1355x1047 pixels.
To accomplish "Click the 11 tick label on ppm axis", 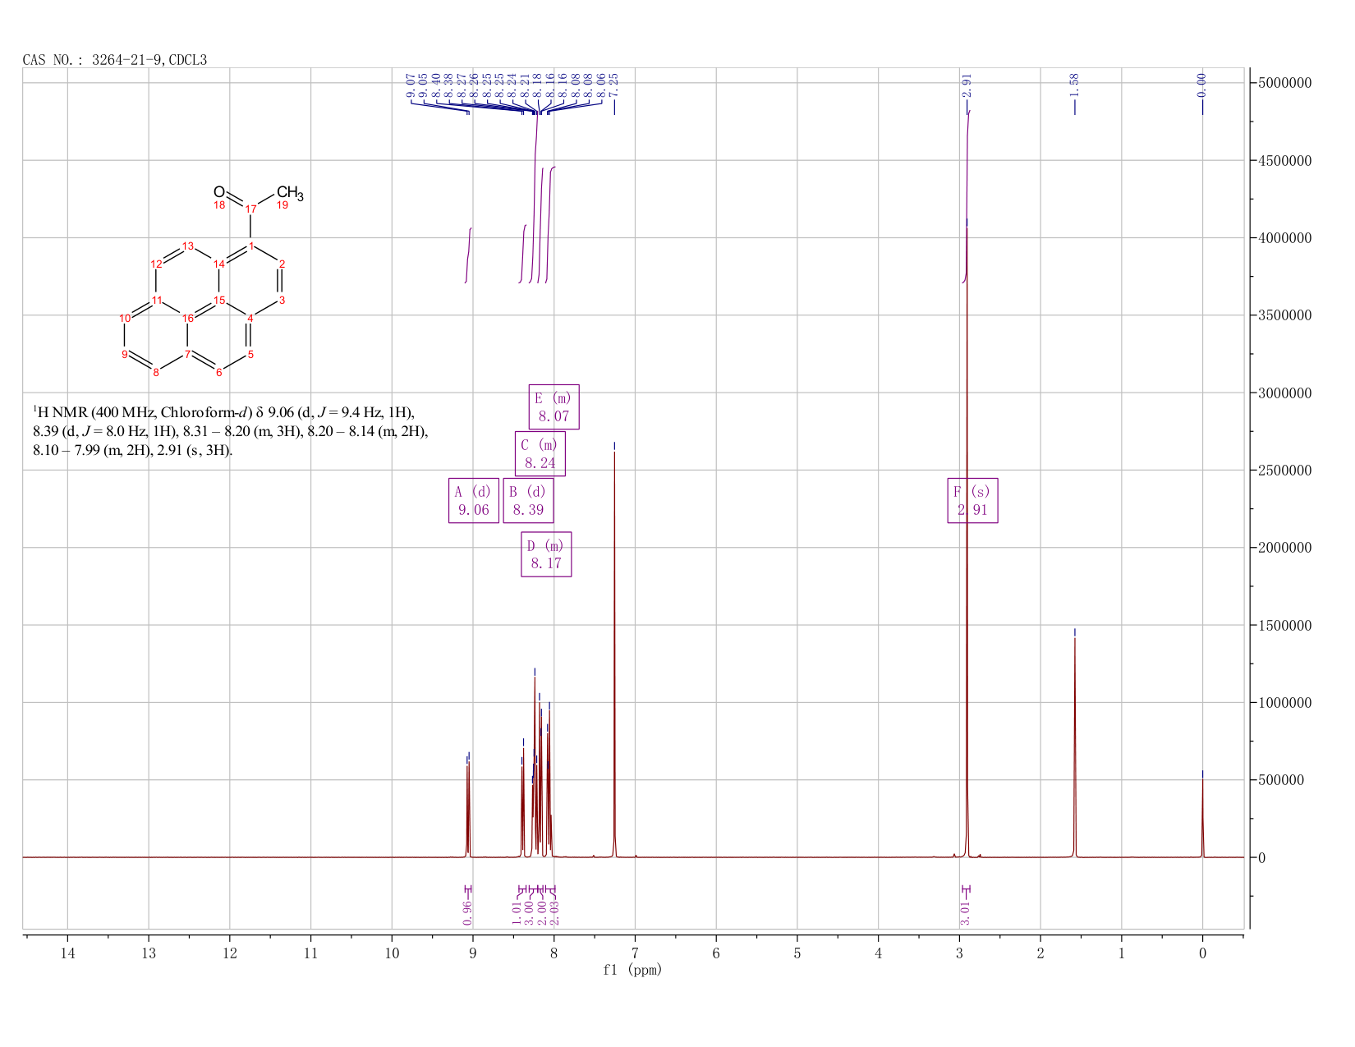I will 310,953.
